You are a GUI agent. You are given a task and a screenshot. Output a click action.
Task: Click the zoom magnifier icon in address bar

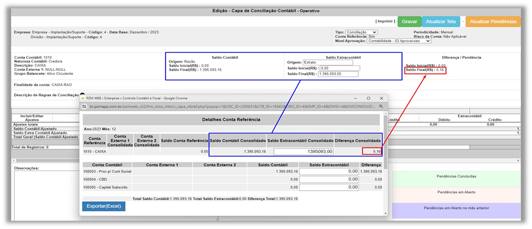(x=381, y=106)
